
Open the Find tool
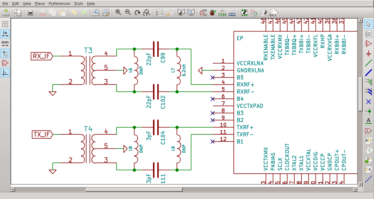[96, 12]
